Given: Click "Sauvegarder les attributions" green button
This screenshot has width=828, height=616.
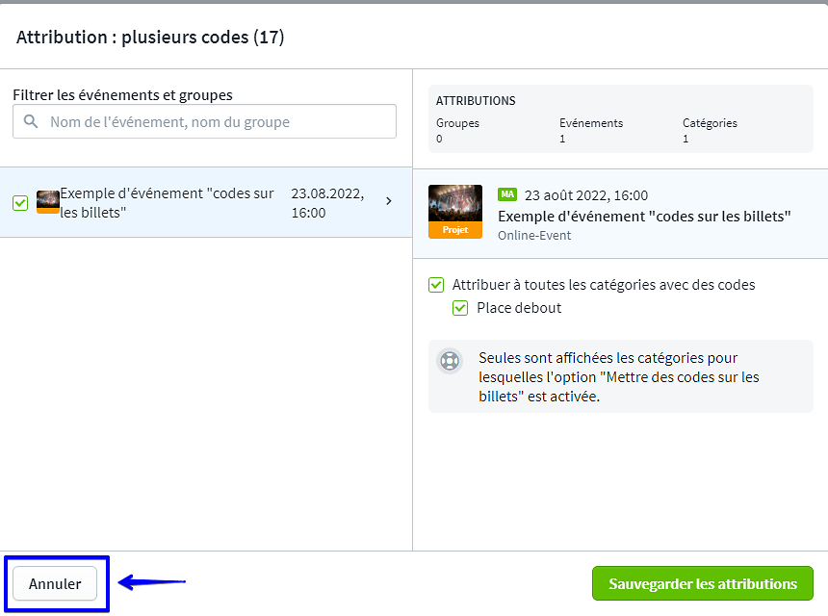Looking at the screenshot, I should [x=702, y=583].
